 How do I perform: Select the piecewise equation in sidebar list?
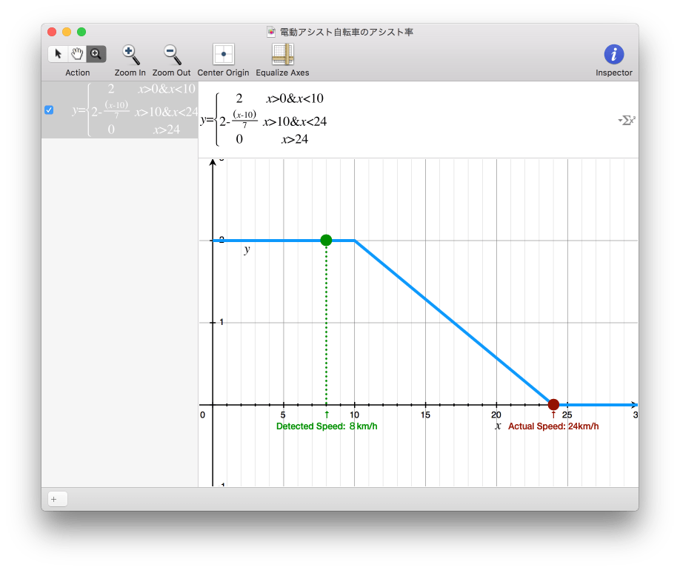point(133,110)
